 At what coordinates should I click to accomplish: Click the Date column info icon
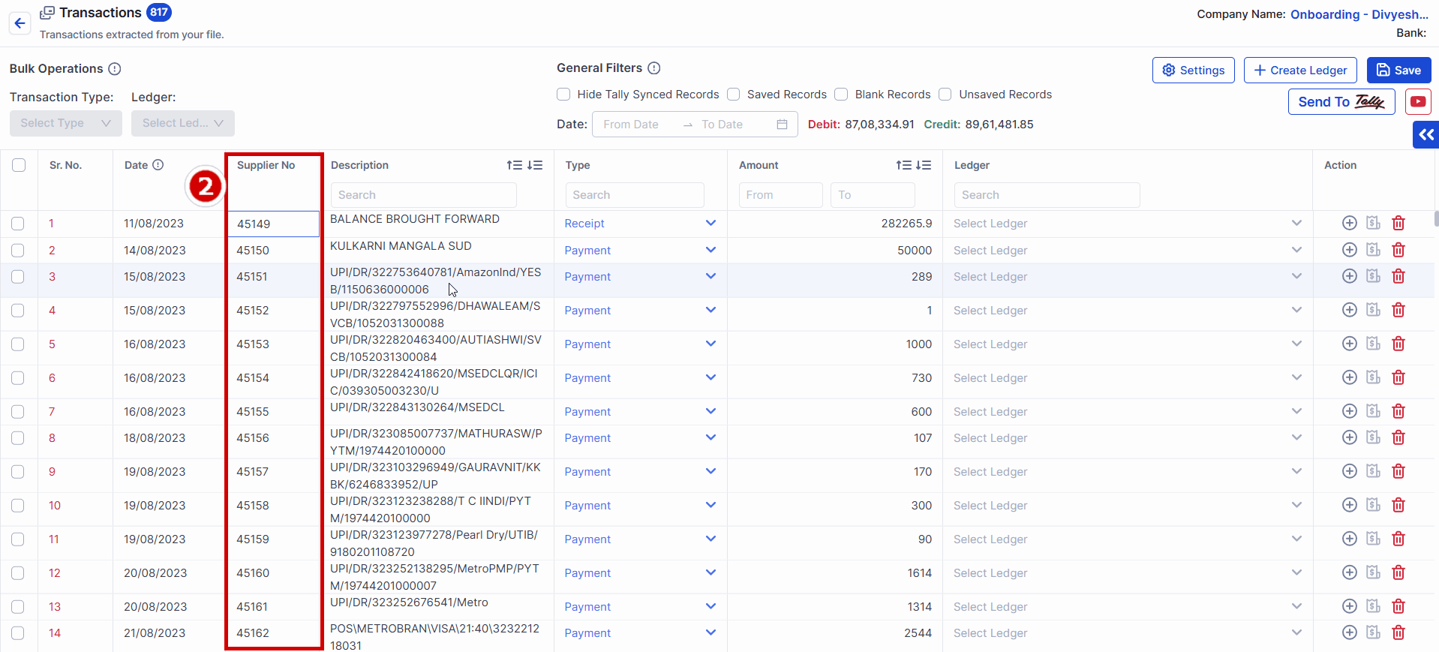158,165
